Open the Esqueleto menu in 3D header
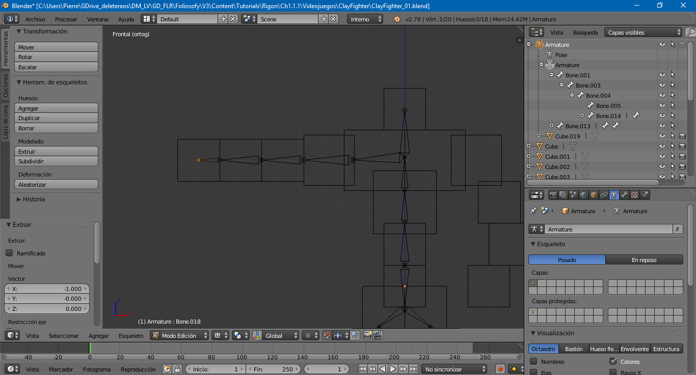The width and height of the screenshot is (696, 375). coord(131,336)
